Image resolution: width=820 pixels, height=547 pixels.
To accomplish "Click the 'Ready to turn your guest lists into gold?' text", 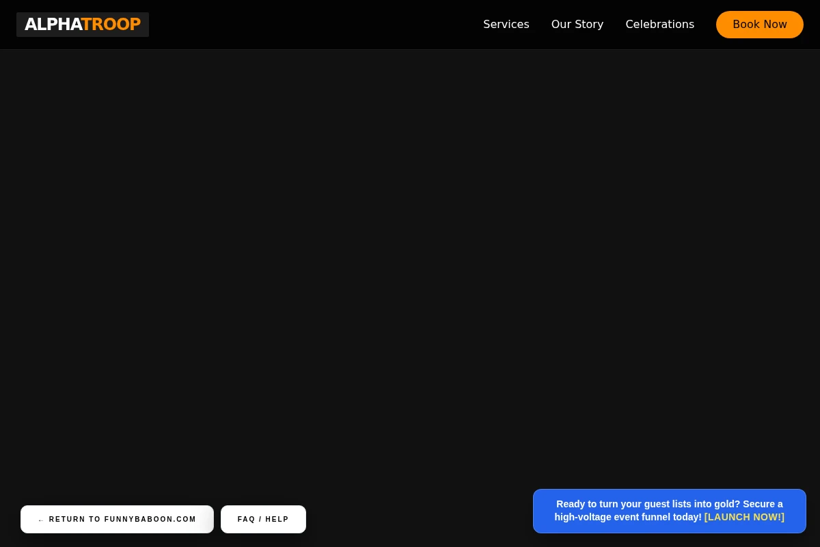I will pyautogui.click(x=648, y=504).
